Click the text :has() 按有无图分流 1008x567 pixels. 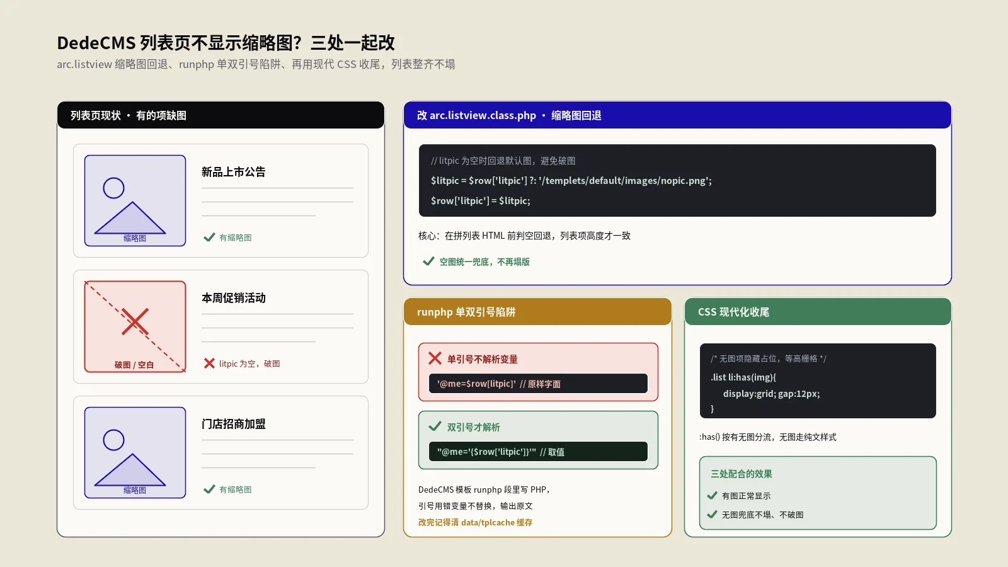768,437
